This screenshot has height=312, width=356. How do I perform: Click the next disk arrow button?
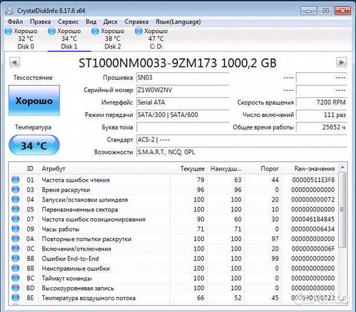342,62
